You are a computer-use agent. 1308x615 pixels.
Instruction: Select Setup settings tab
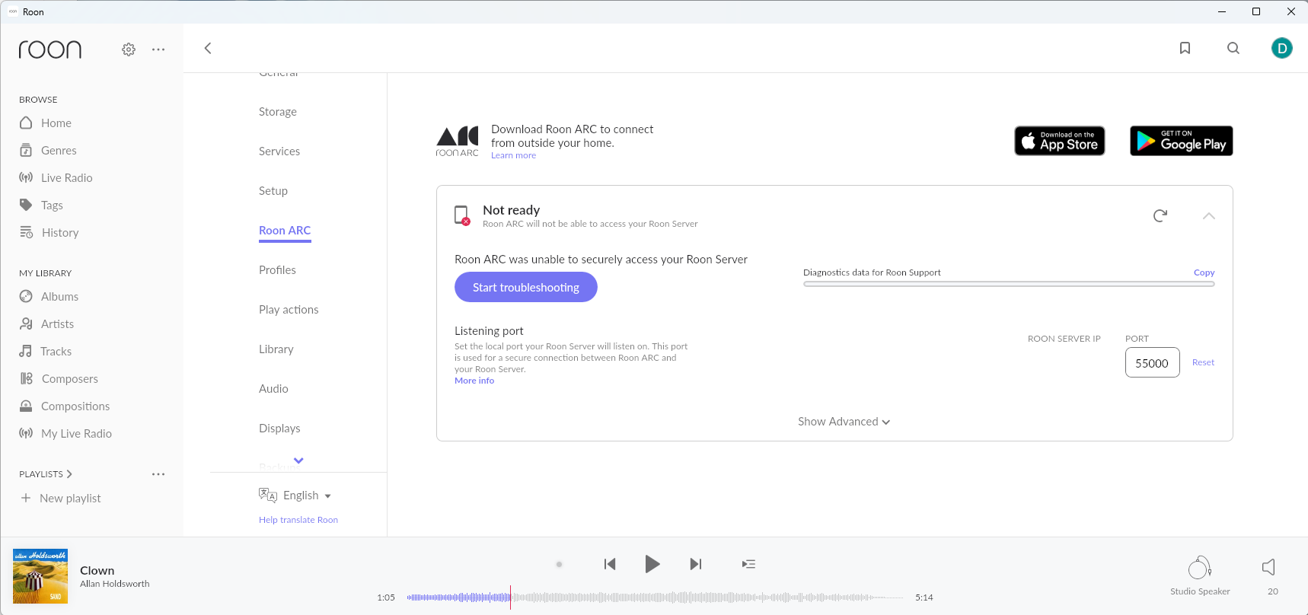[273, 191]
